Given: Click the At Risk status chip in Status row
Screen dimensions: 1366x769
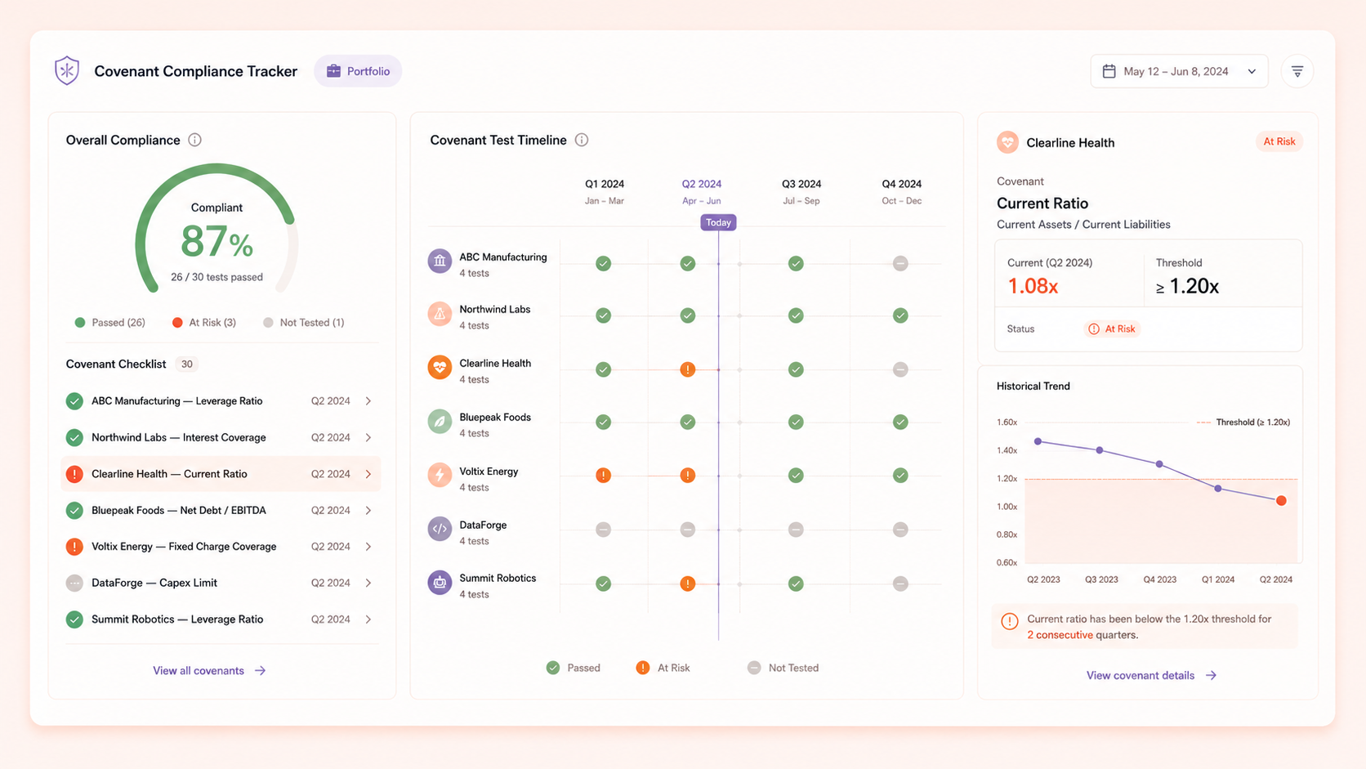Looking at the screenshot, I should 1112,329.
